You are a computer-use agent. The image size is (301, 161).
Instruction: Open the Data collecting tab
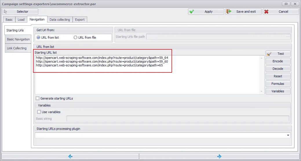point(60,20)
